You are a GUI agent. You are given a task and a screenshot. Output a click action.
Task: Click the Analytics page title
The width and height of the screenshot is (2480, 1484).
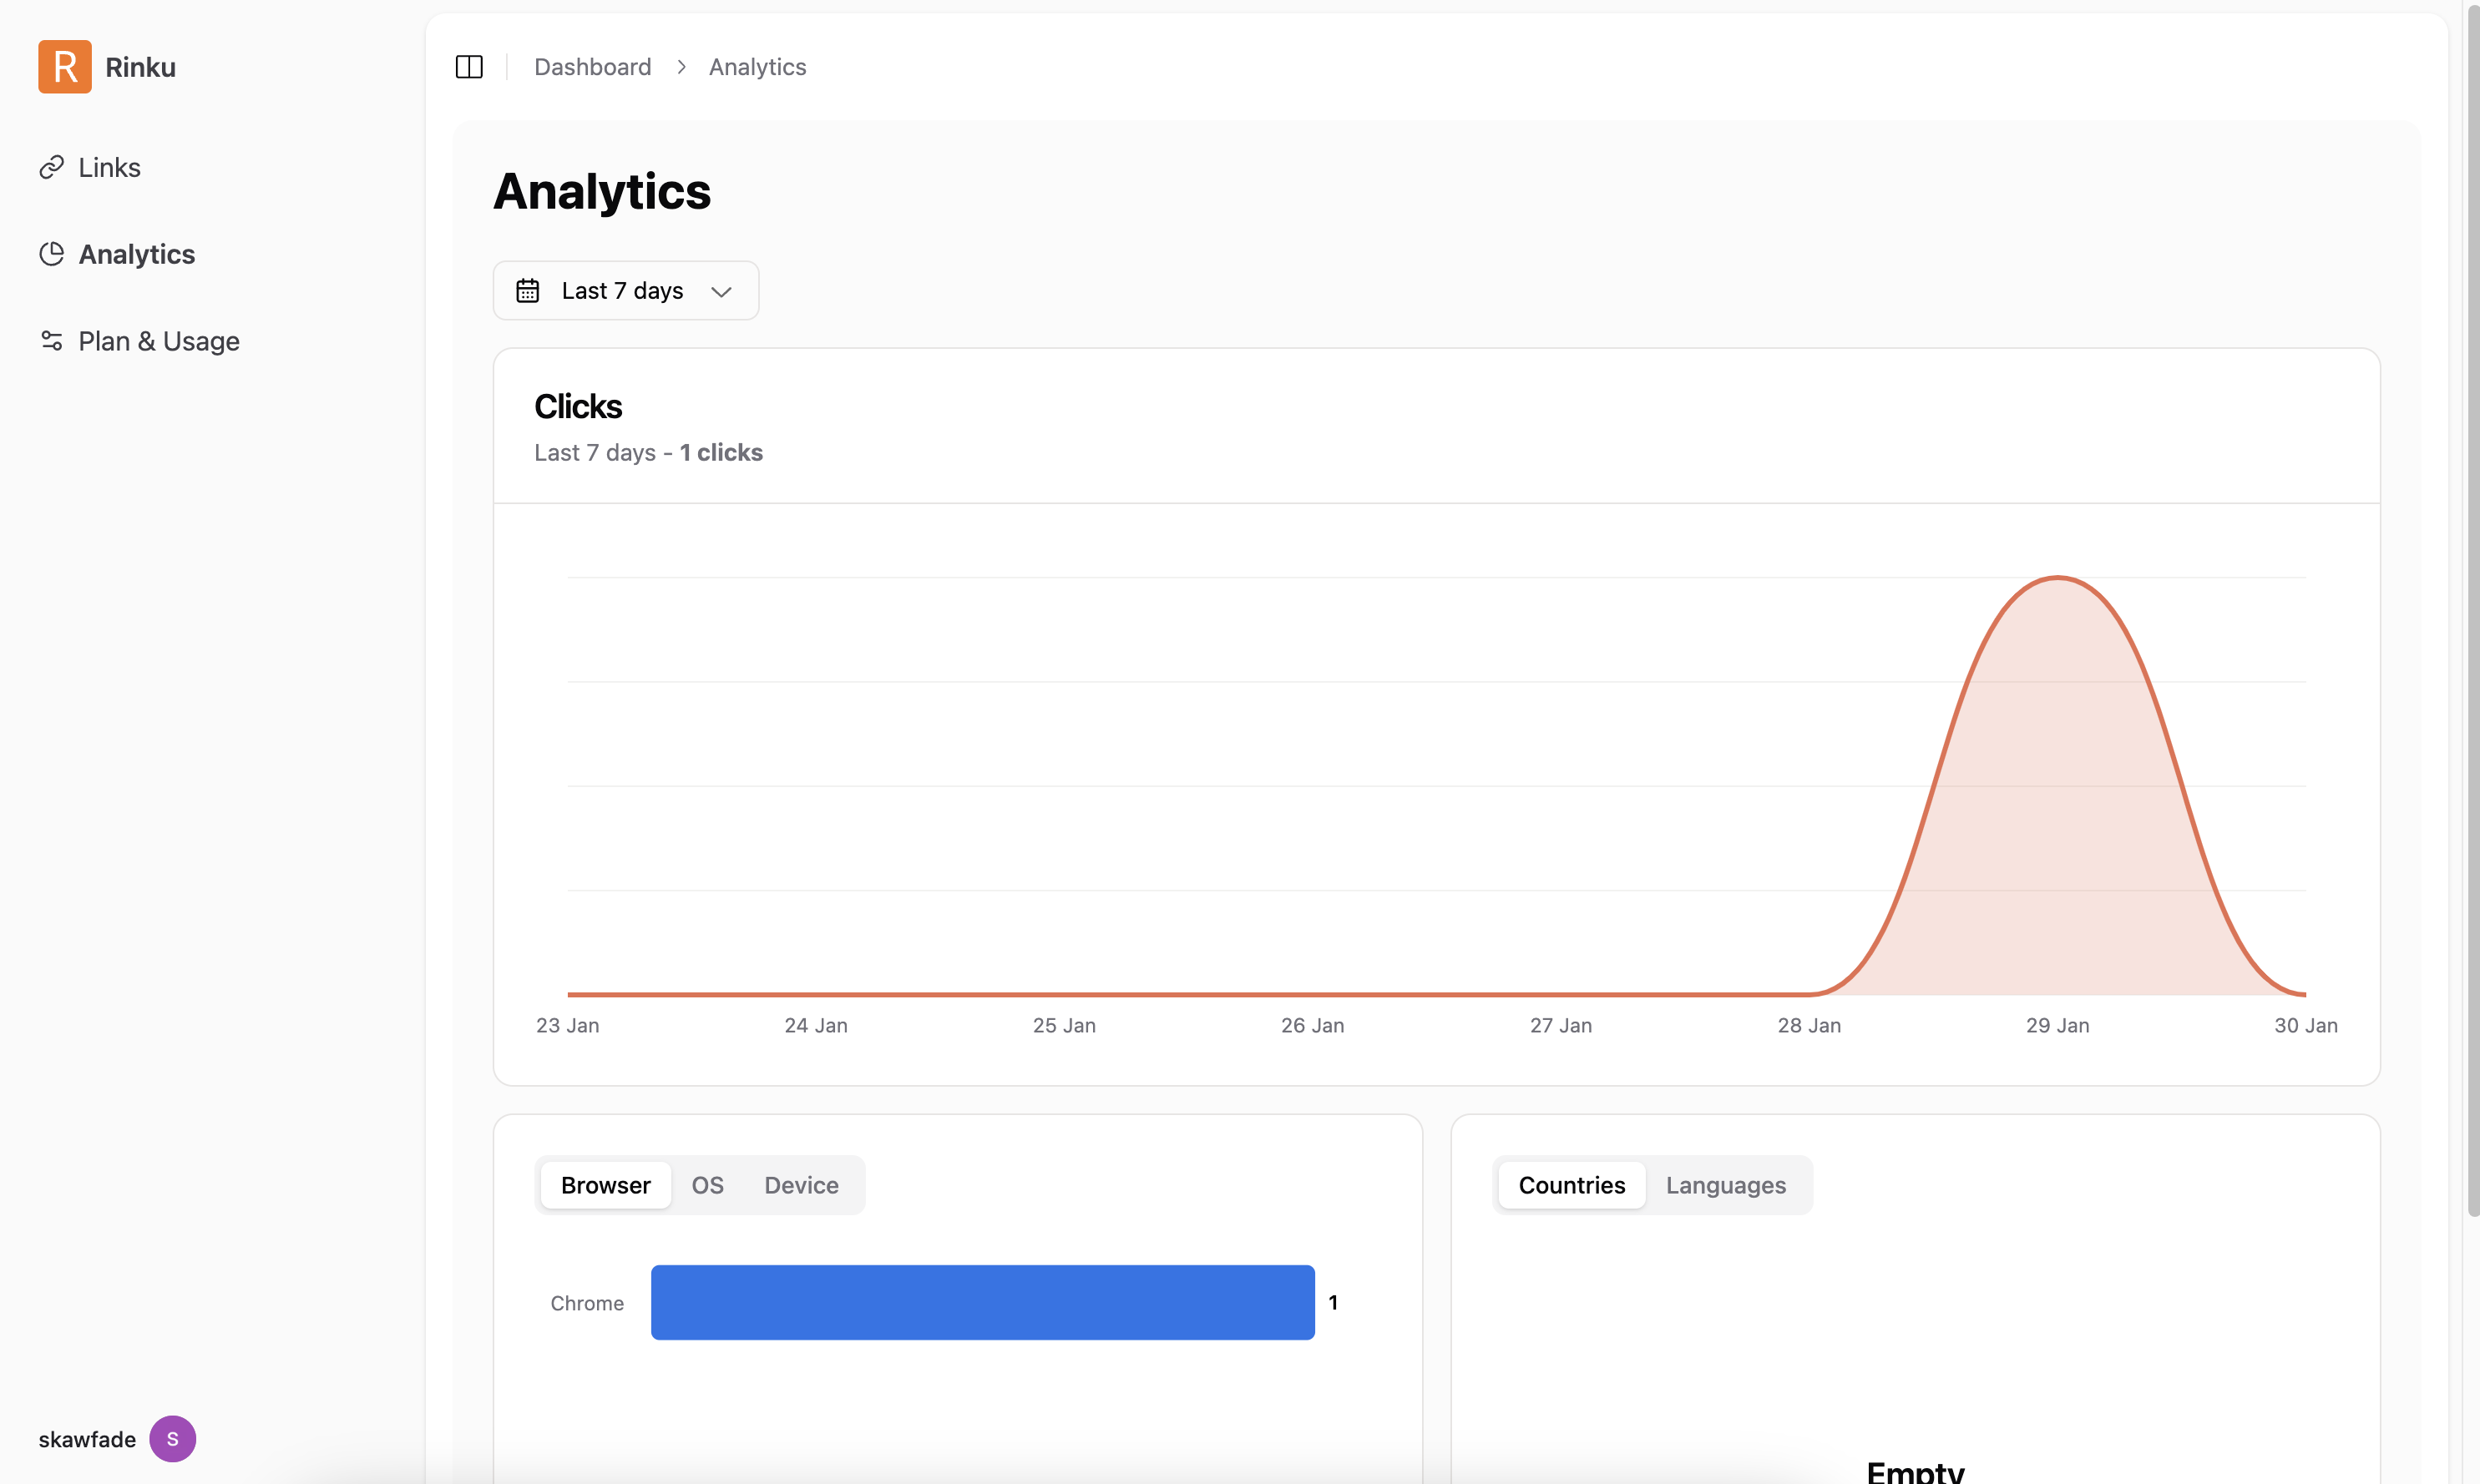[x=602, y=191]
